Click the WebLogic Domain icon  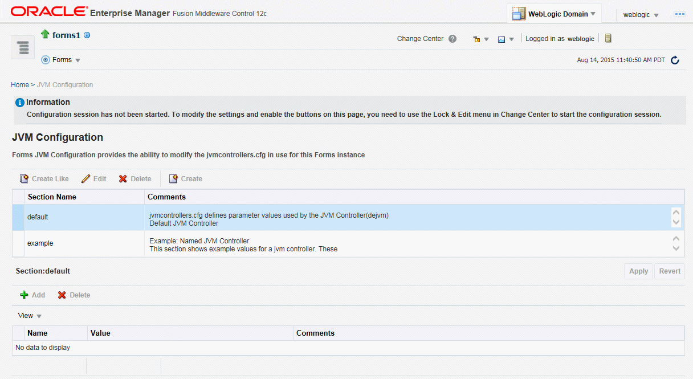(519, 14)
